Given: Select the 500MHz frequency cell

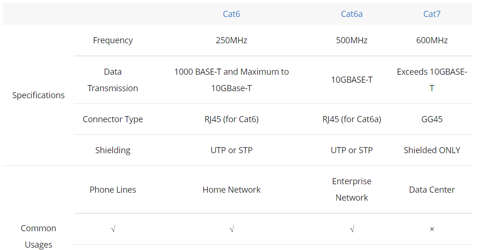Looking at the screenshot, I should (352, 40).
